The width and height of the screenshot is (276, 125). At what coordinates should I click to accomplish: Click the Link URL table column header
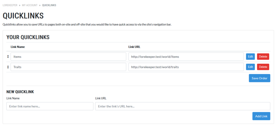point(134,47)
